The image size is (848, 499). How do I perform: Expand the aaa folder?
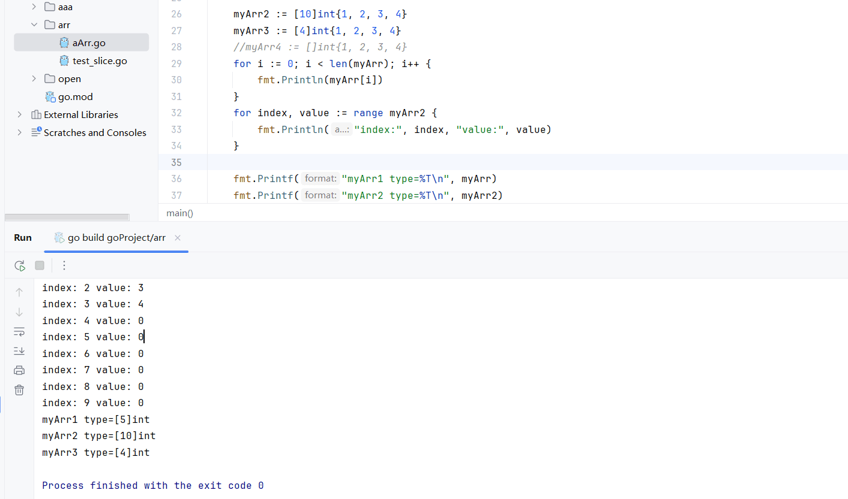coord(34,7)
